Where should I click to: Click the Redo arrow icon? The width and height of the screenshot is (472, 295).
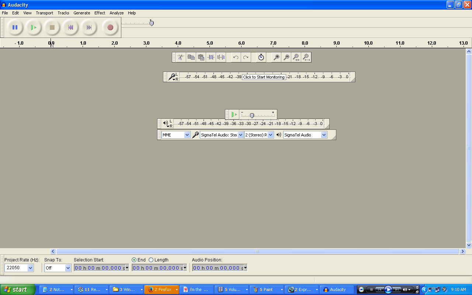pyautogui.click(x=246, y=57)
